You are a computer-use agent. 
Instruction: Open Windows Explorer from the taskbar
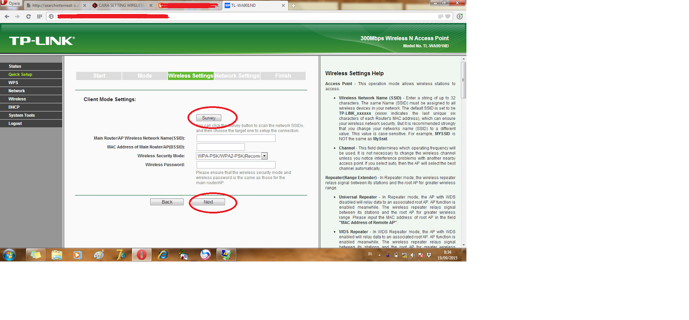click(57, 255)
